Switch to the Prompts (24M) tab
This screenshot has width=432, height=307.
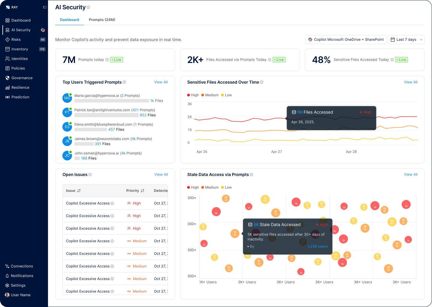pyautogui.click(x=102, y=20)
